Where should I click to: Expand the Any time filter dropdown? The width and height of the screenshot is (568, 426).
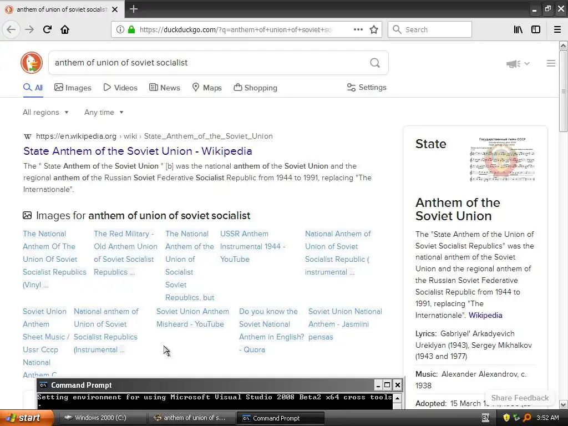tap(104, 112)
